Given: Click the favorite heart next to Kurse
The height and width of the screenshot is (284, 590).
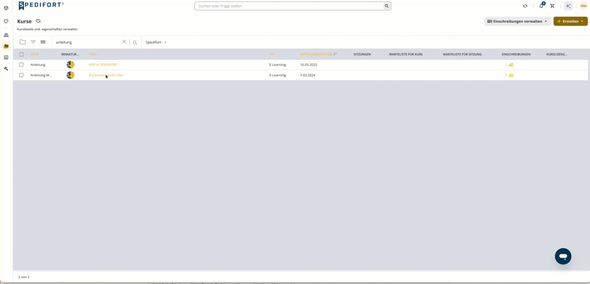Looking at the screenshot, I should (38, 22).
